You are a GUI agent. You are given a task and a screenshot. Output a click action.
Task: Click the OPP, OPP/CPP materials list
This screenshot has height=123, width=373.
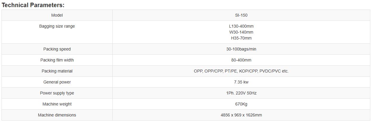pos(241,71)
